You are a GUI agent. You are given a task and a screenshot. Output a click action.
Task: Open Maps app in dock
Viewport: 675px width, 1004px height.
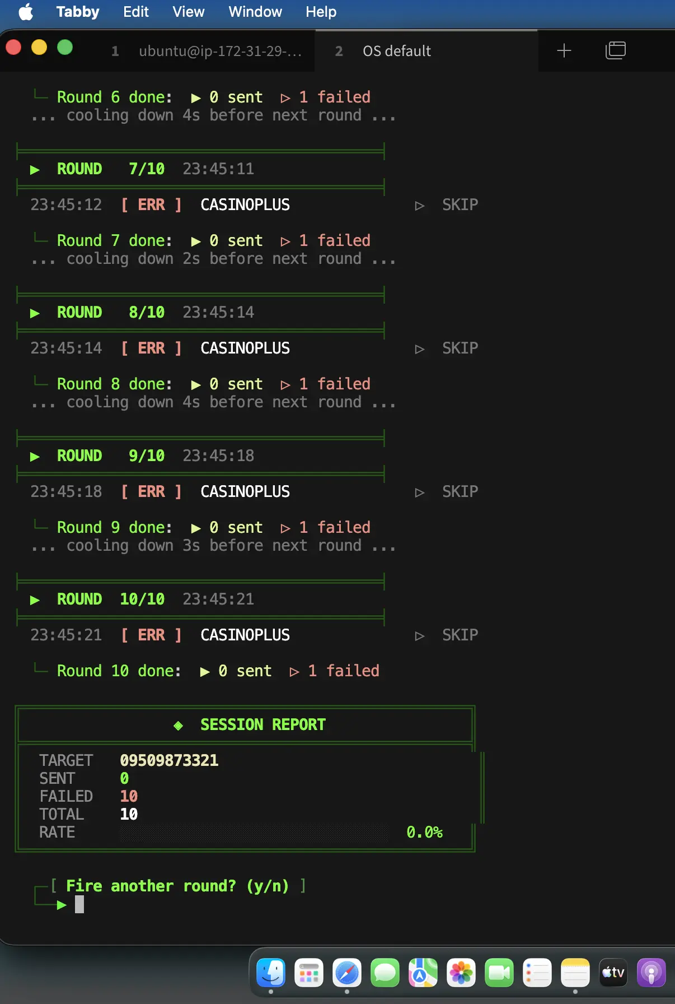423,973
